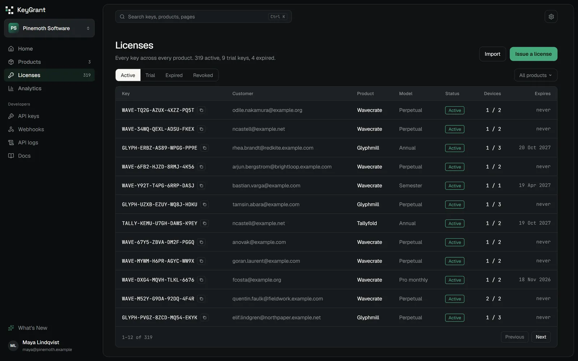
Task: Switch to the Active tab
Action: point(128,75)
